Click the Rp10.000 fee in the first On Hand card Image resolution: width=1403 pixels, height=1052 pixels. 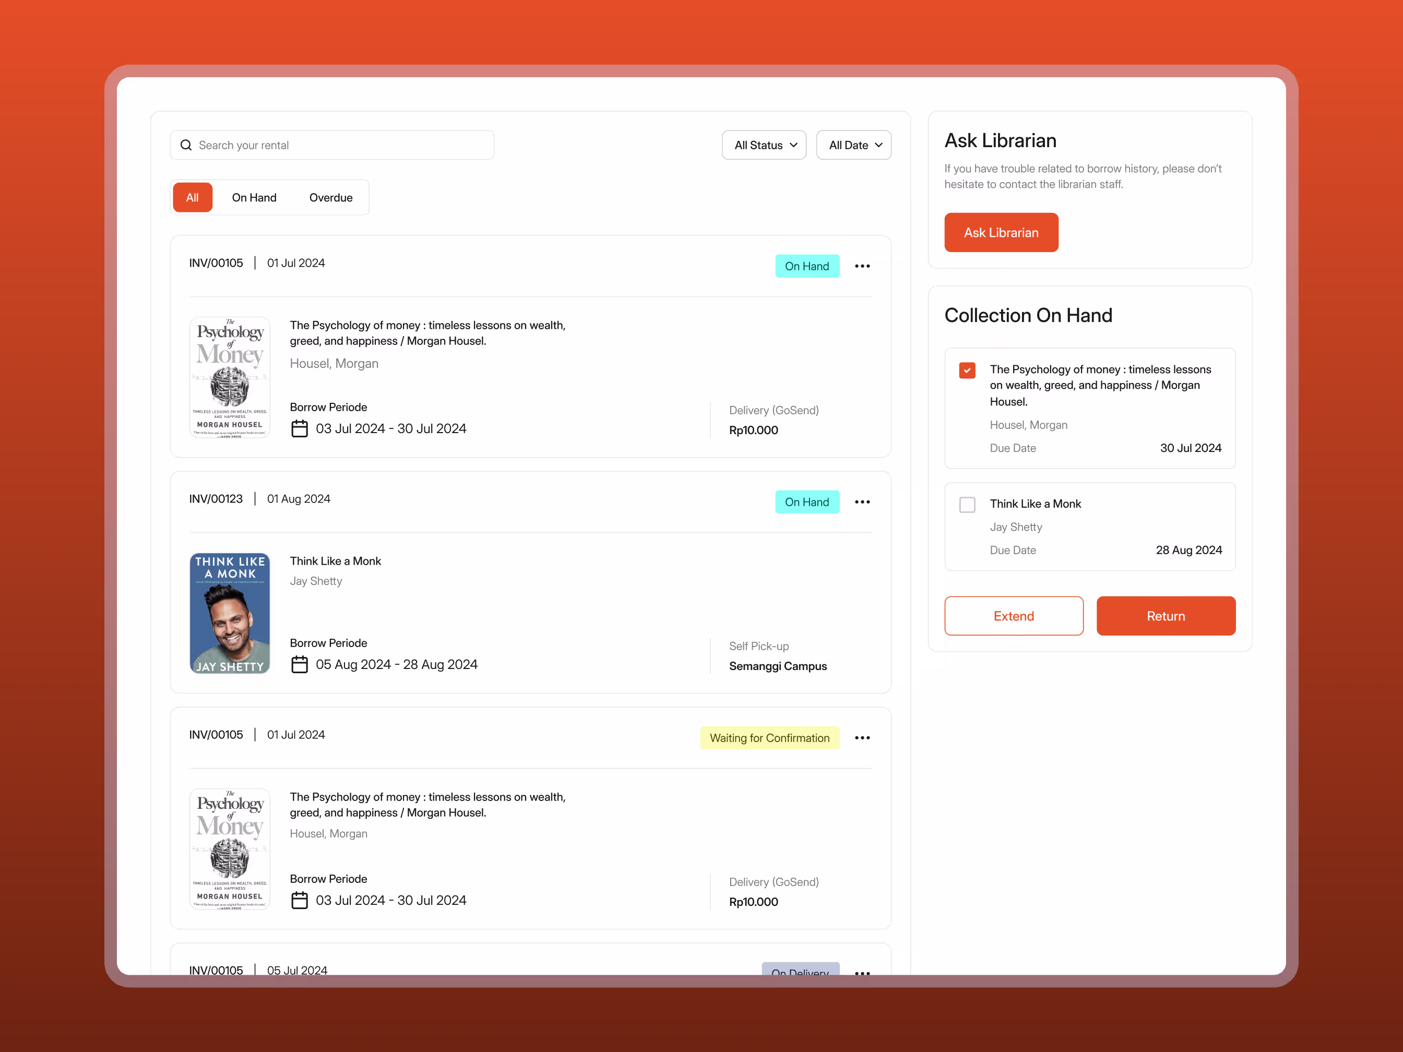point(754,430)
